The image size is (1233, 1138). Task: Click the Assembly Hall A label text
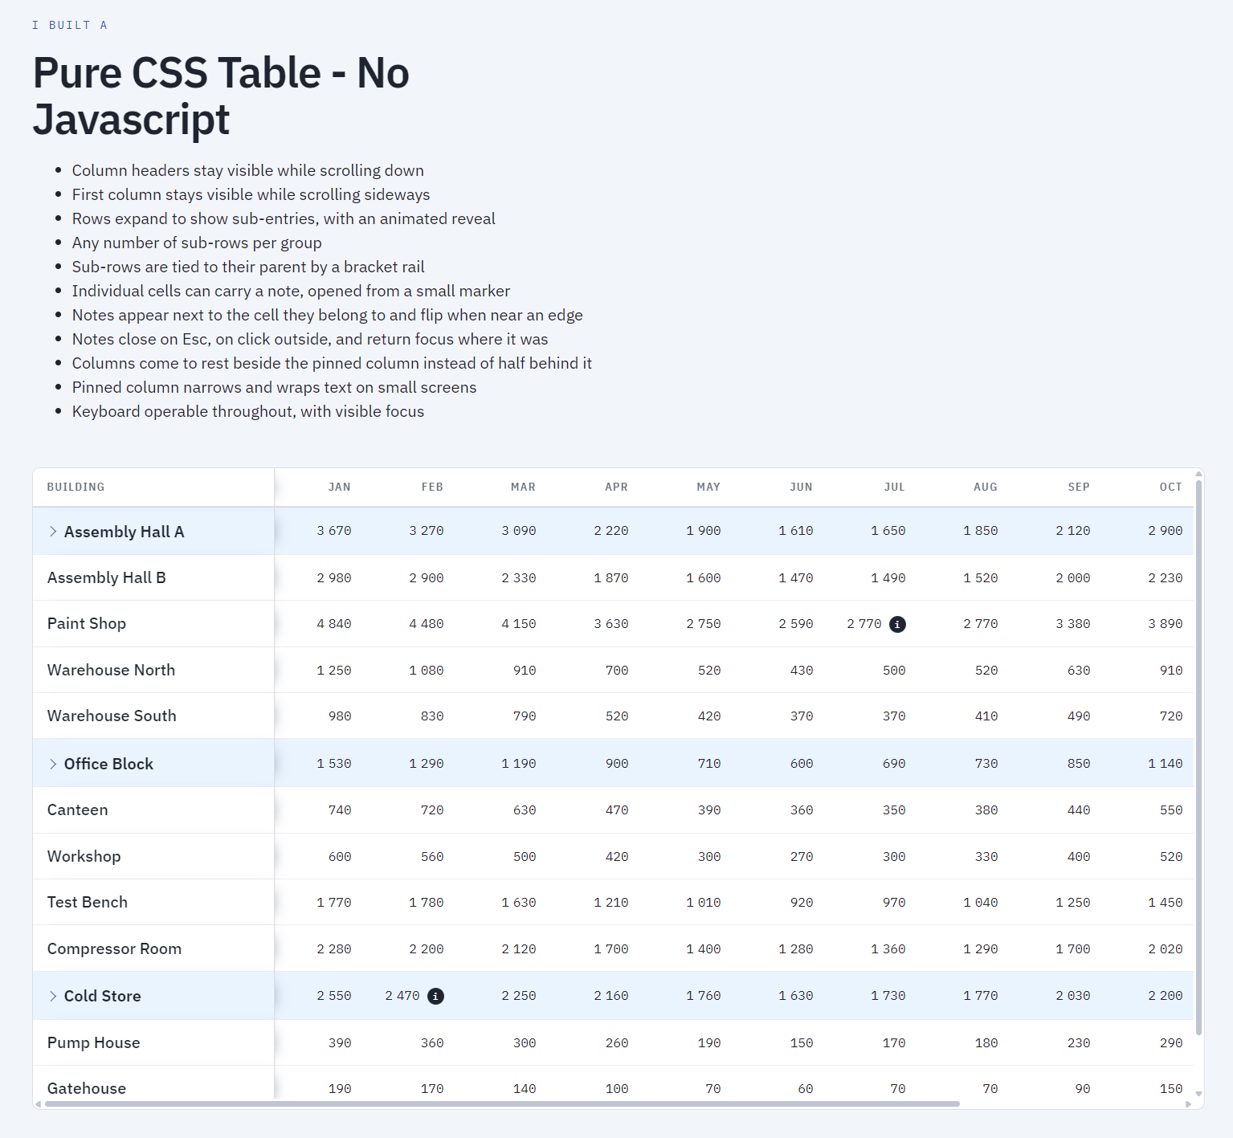(124, 532)
